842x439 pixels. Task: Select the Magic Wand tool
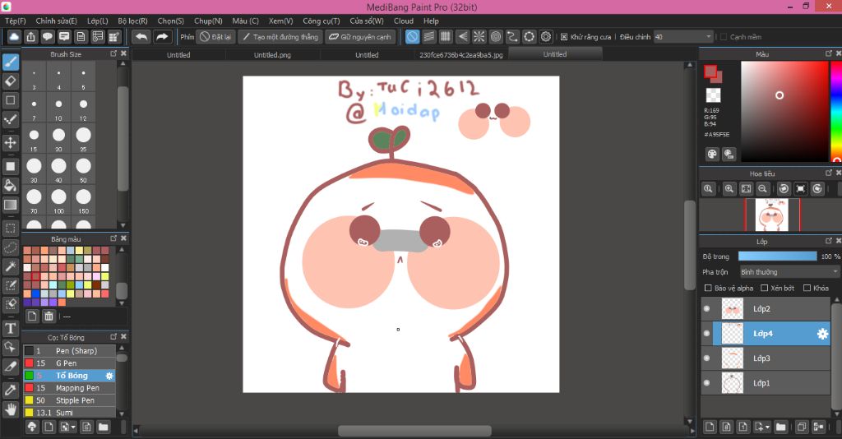[11, 266]
